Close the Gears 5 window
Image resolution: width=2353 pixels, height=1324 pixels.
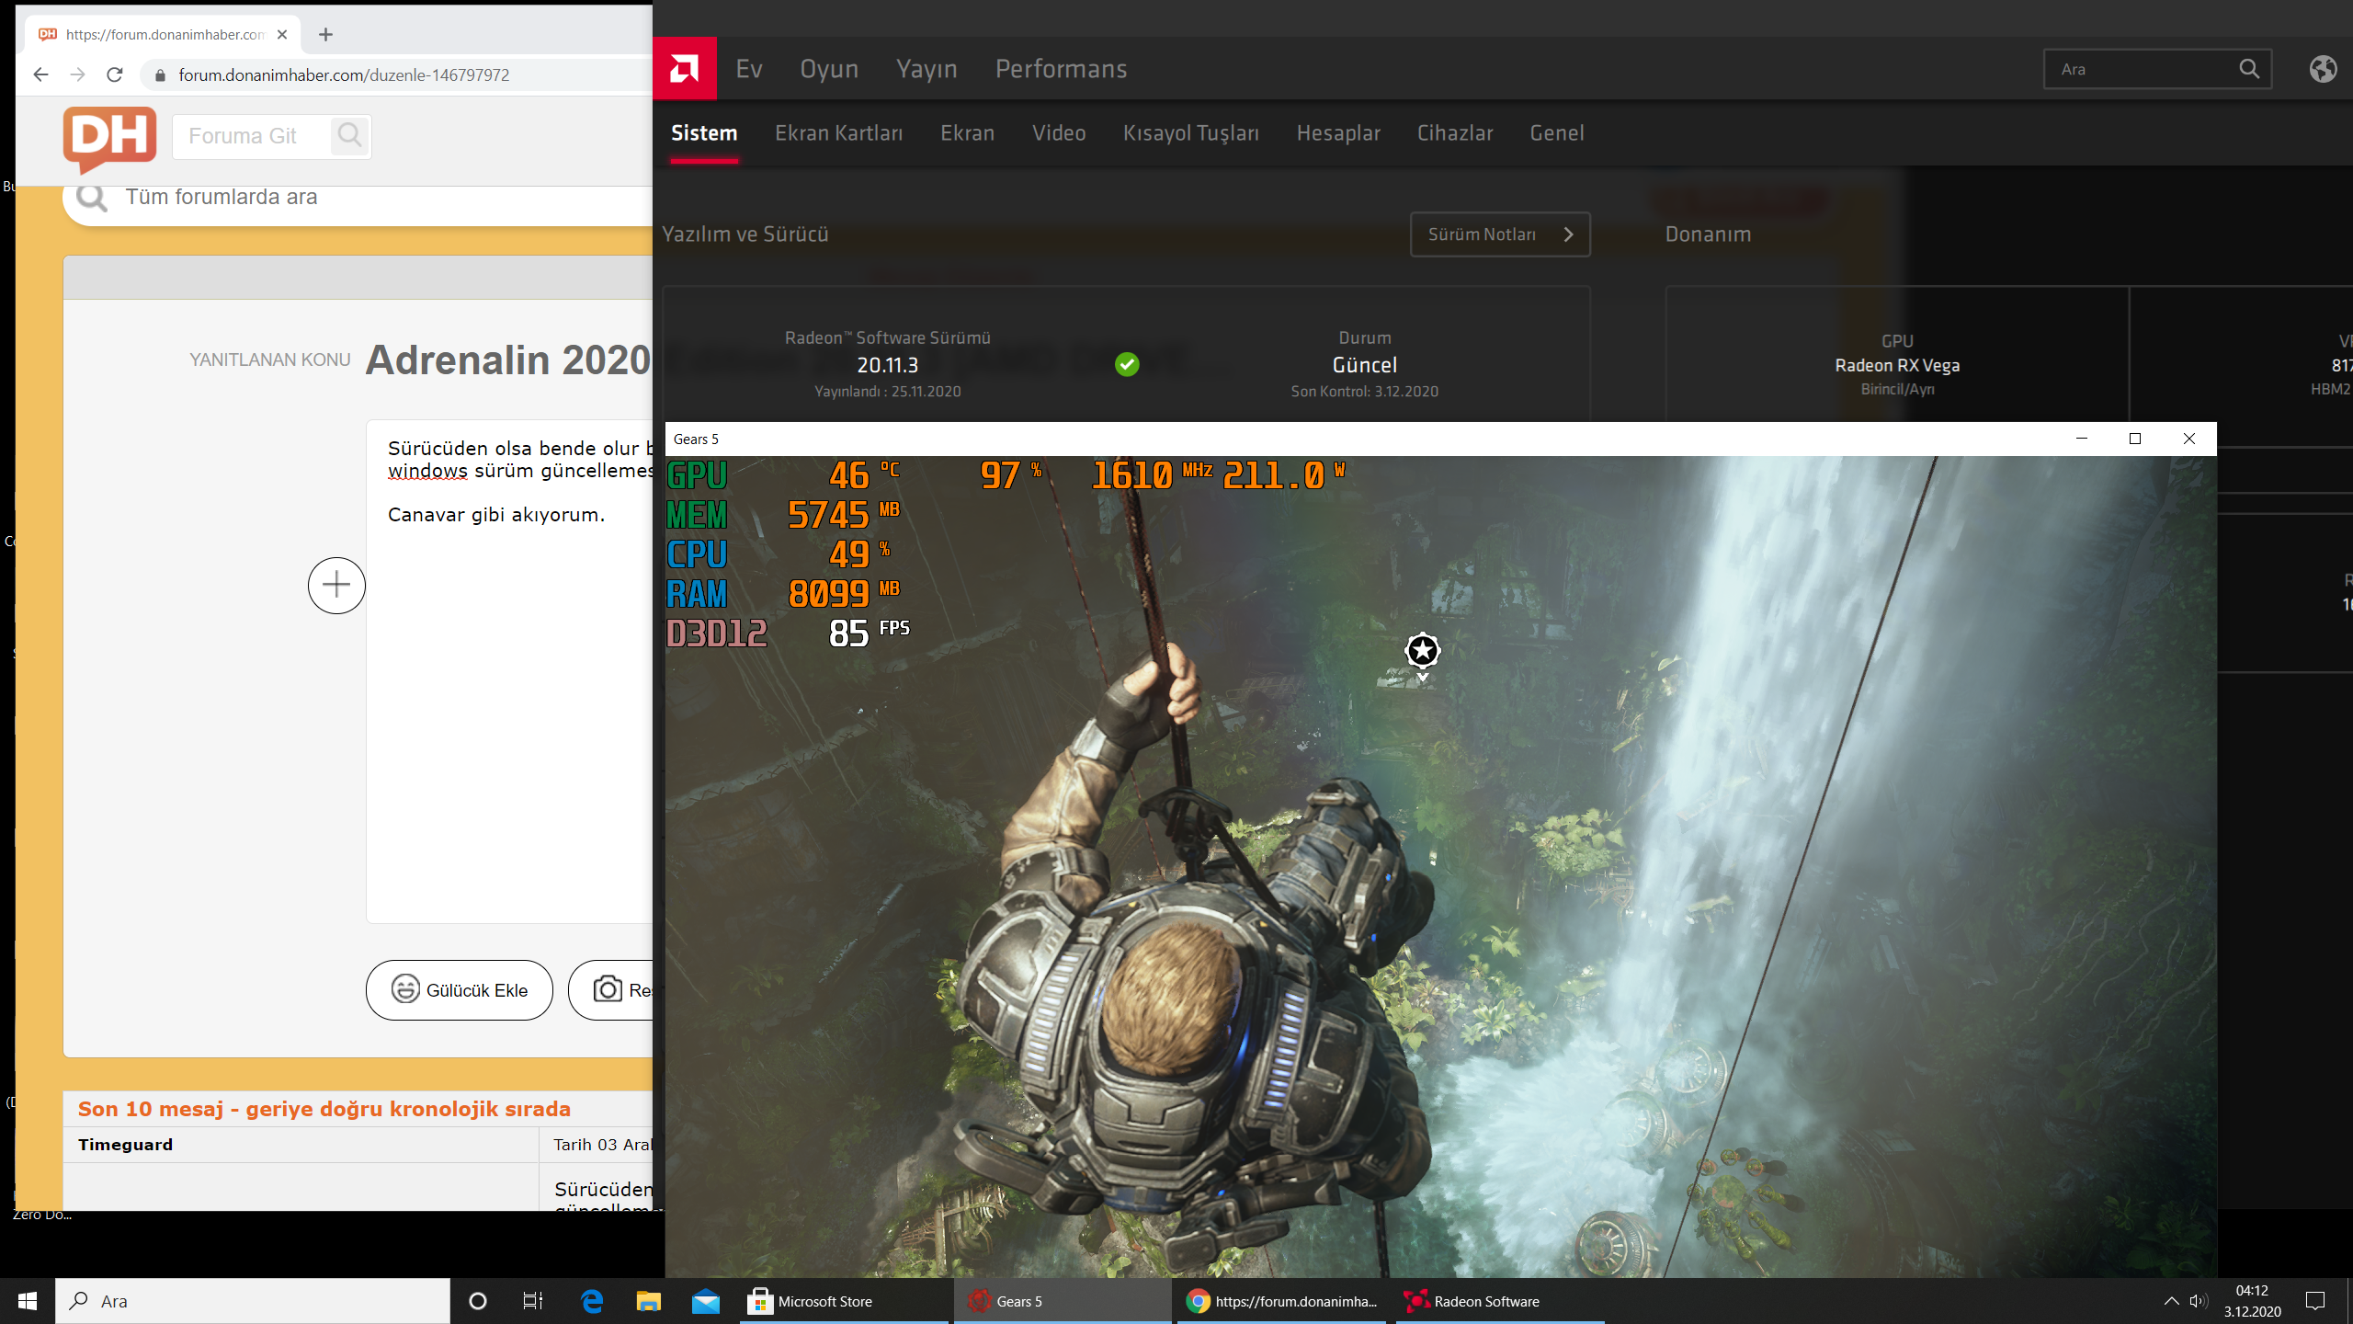pyautogui.click(x=2189, y=439)
